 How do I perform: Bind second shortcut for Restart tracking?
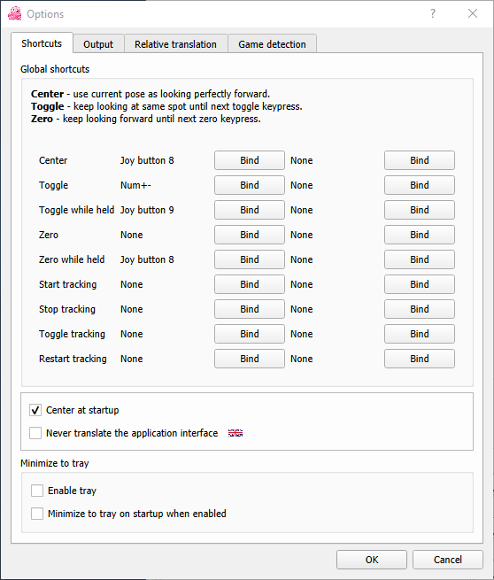coord(420,359)
